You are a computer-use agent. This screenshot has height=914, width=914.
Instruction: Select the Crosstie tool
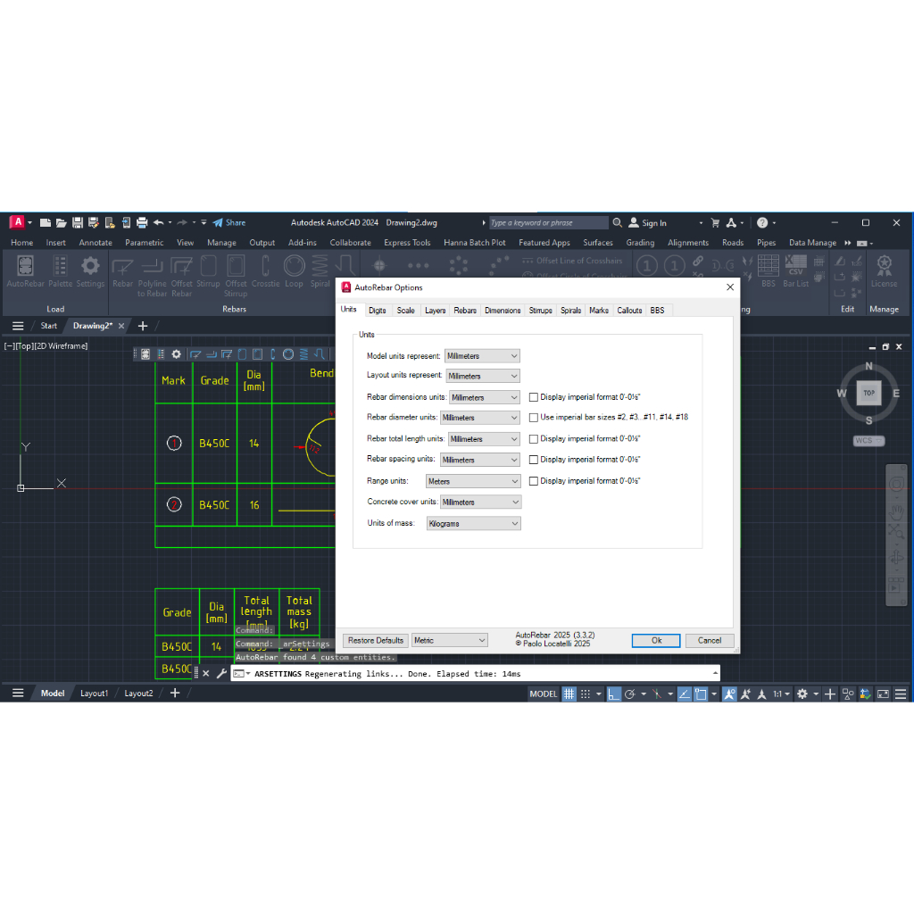click(265, 271)
